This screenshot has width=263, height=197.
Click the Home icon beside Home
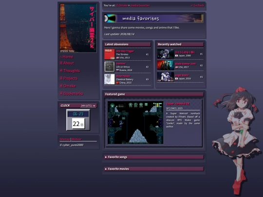click(x=61, y=57)
